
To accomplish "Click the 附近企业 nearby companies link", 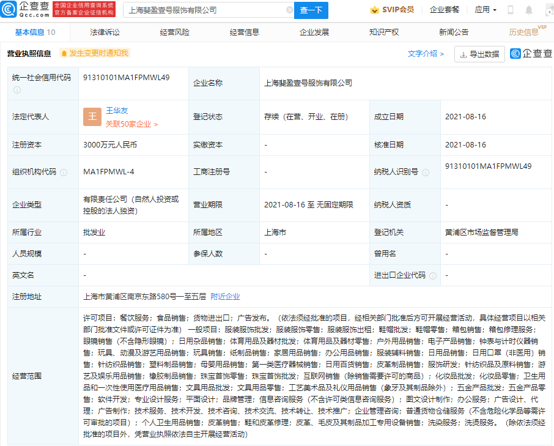I will [225, 297].
